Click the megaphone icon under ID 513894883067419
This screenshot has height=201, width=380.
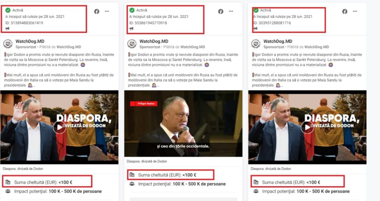coord(7,29)
